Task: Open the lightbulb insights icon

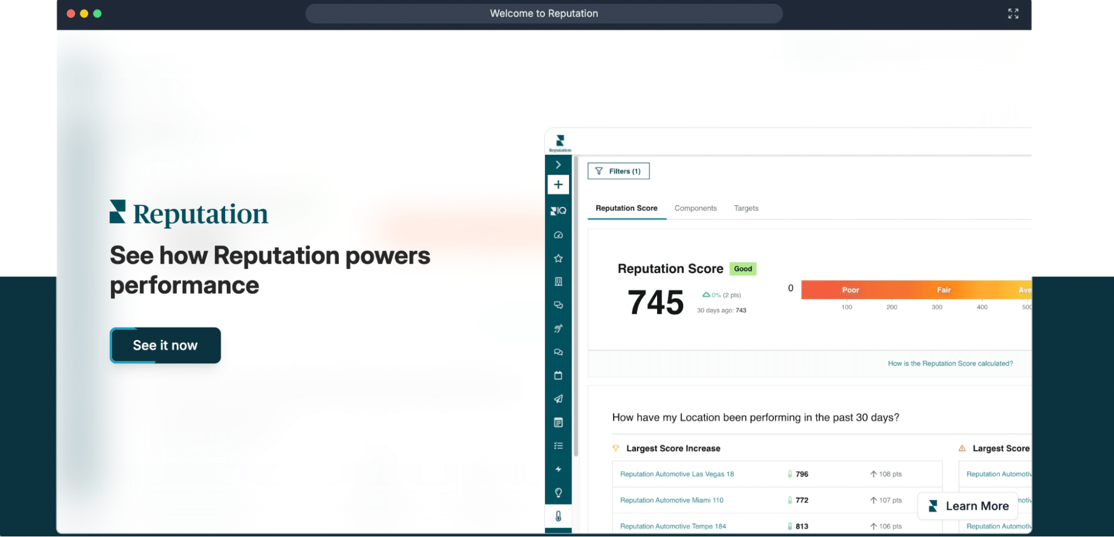Action: click(x=558, y=492)
